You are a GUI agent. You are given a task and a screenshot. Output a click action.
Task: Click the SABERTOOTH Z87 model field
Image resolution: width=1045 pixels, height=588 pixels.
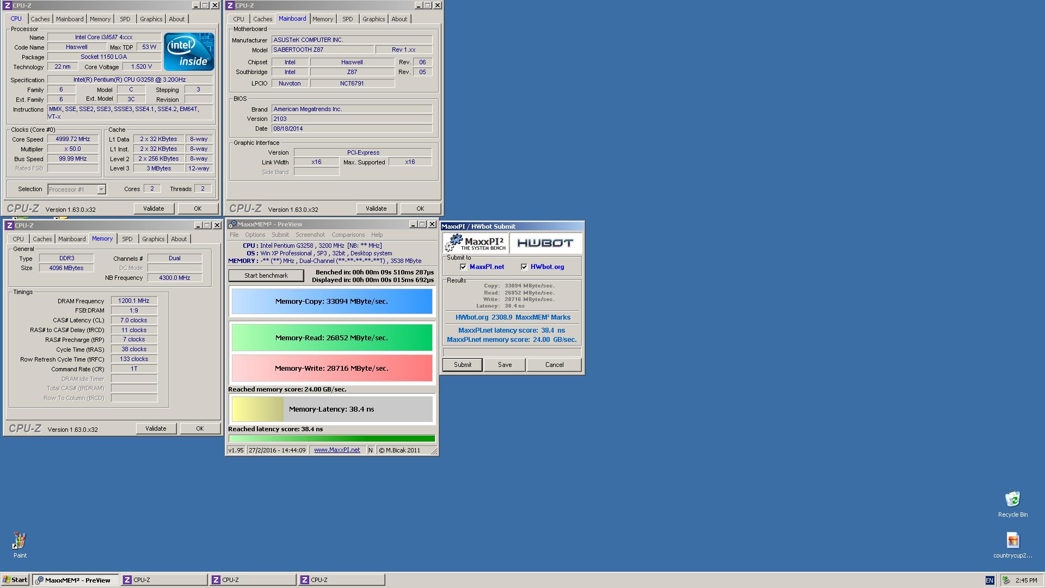[x=323, y=50]
